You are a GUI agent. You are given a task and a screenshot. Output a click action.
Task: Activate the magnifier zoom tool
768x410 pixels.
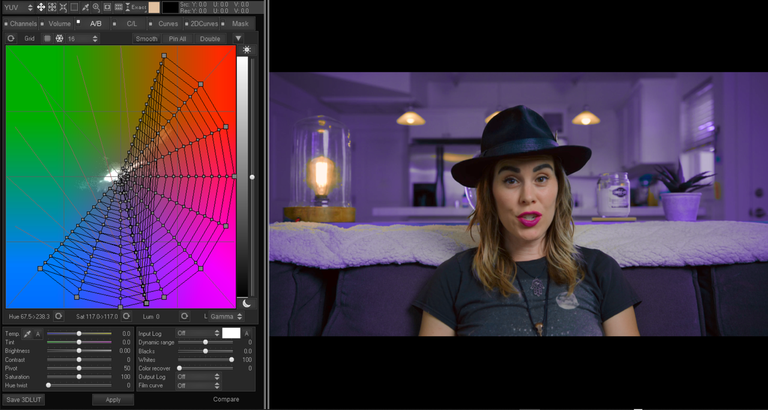96,7
